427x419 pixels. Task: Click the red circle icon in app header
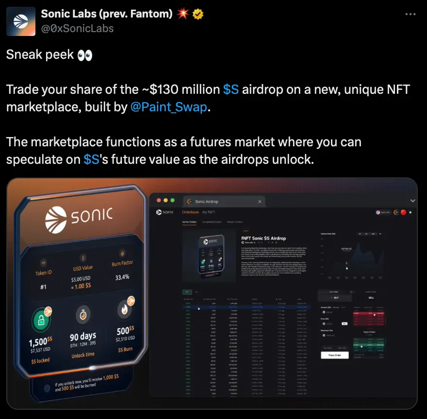[403, 212]
